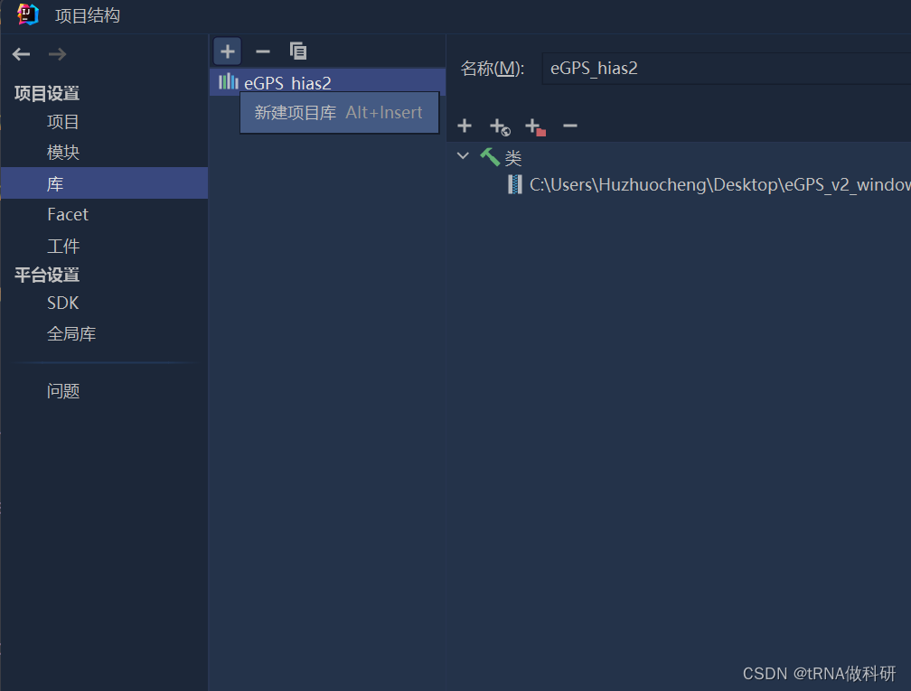Click the plus icon to add a library
The height and width of the screenshot is (691, 911).
tap(227, 51)
